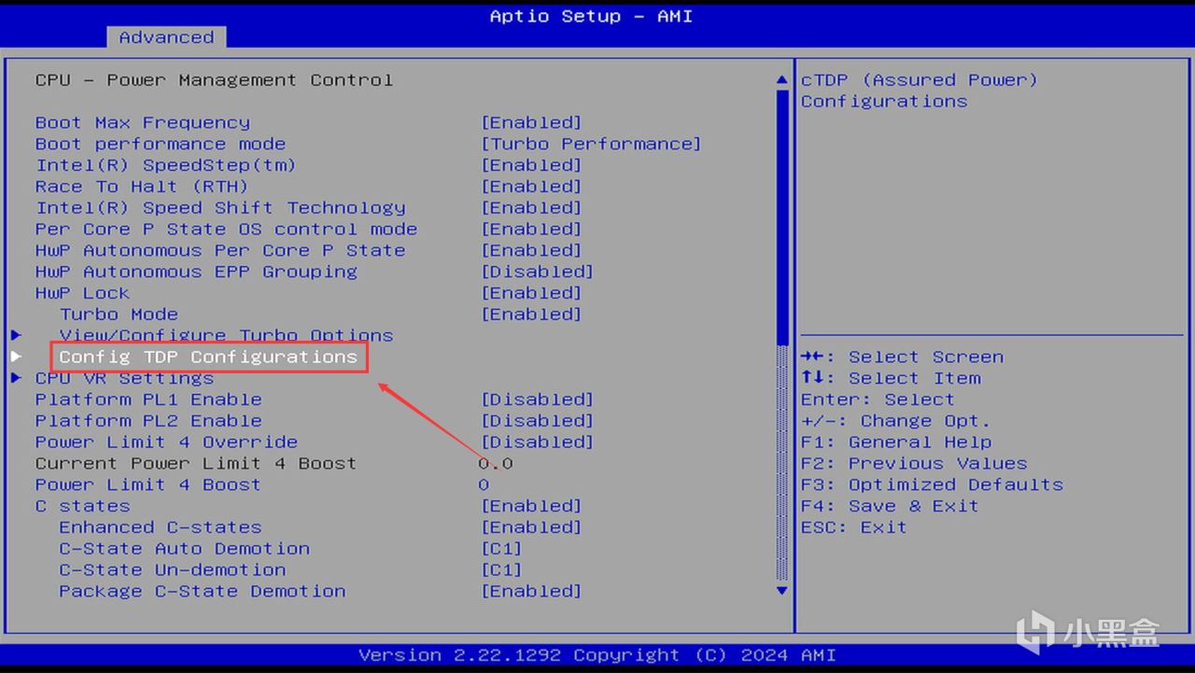Screen dimensions: 1195x673
Task: Click F3: Optimized Defaults hint
Action: pos(932,485)
